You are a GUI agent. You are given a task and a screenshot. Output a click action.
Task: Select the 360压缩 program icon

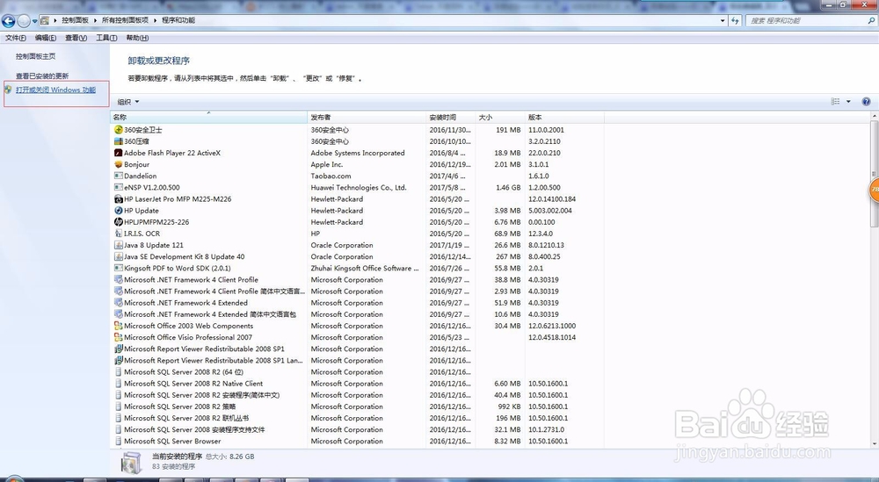[119, 141]
